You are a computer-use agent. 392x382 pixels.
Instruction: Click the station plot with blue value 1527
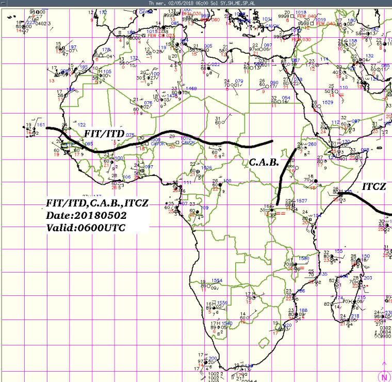point(295,203)
